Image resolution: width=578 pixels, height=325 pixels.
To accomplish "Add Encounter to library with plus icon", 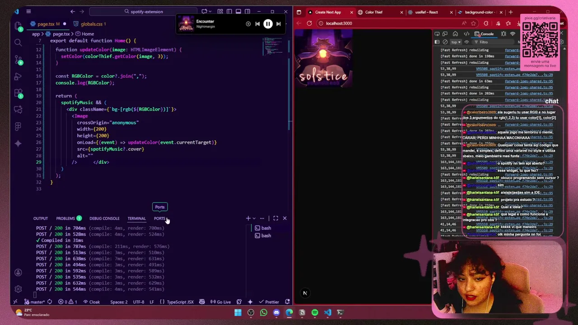I will [x=248, y=24].
